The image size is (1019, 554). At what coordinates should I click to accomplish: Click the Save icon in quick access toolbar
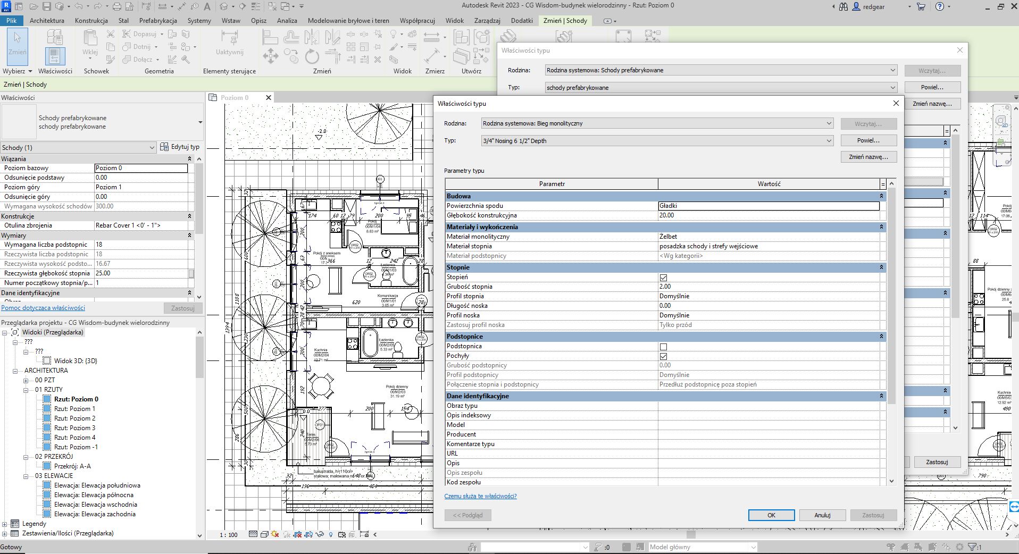(x=46, y=6)
